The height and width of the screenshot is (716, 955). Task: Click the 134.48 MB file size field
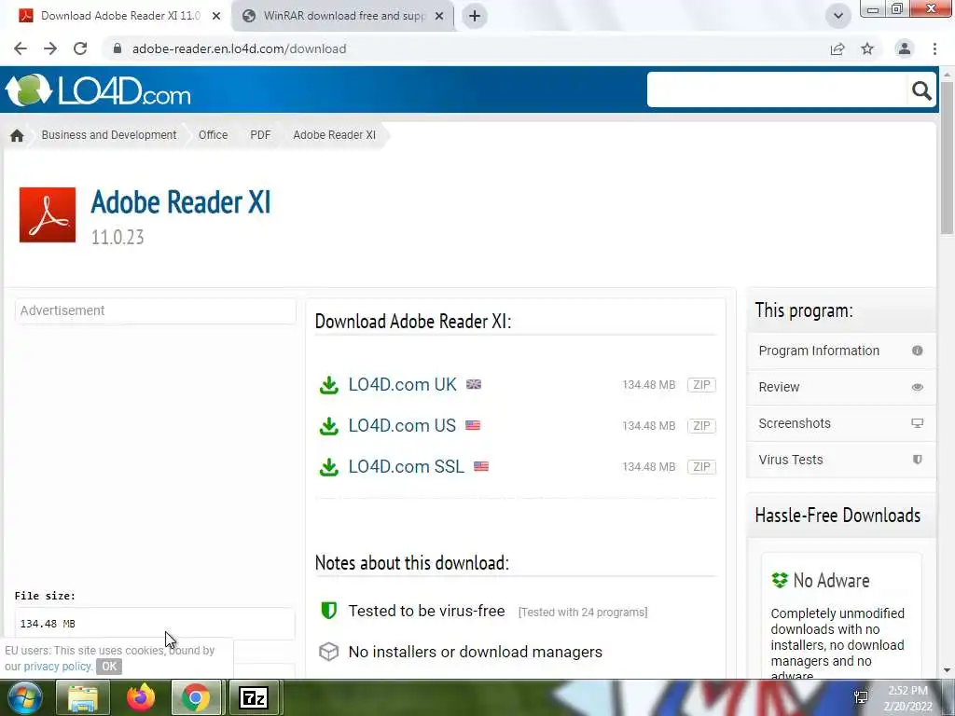click(x=155, y=624)
